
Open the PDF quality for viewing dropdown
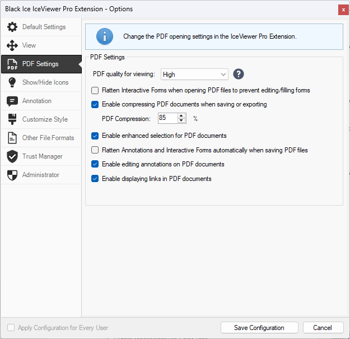[x=194, y=75]
